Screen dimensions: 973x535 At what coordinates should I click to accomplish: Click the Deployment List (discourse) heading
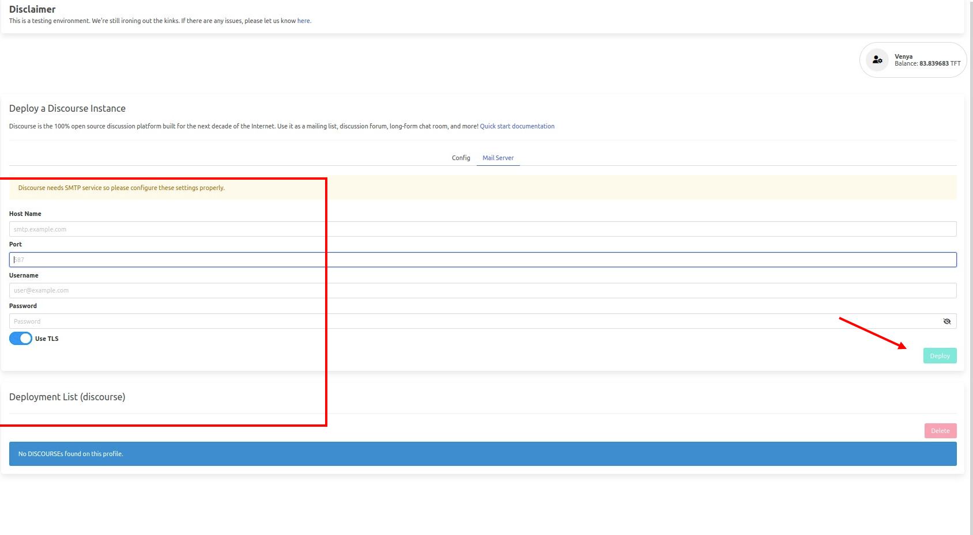click(67, 397)
